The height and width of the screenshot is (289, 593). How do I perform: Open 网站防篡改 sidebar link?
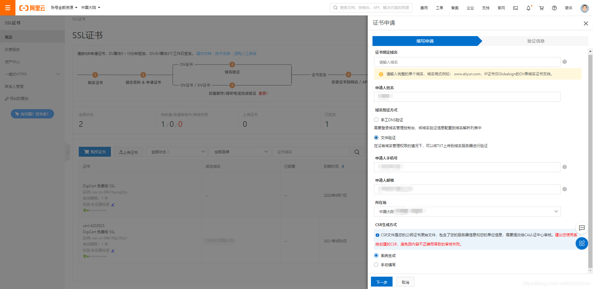click(x=17, y=99)
